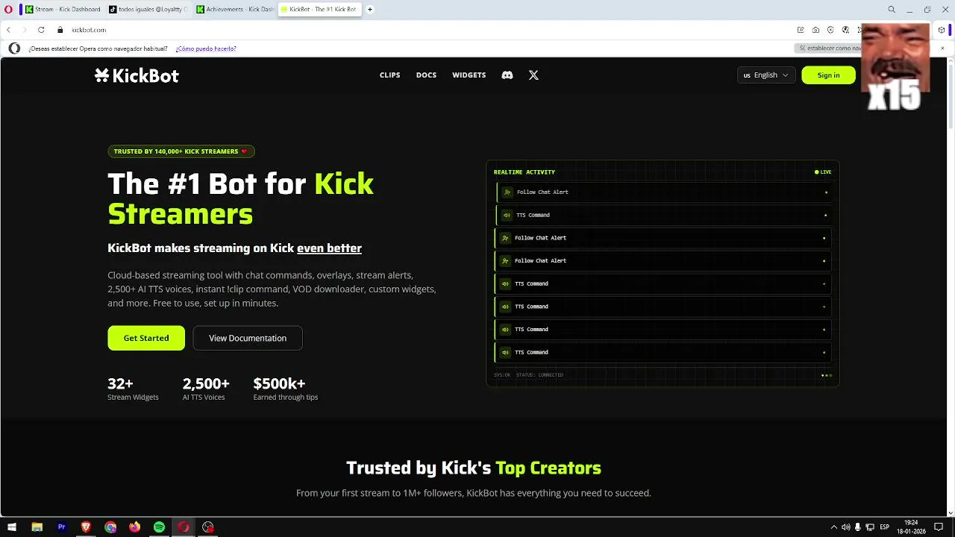Viewport: 955px width, 537px height.
Task: Open a new tab with plus icon
Action: point(370,10)
